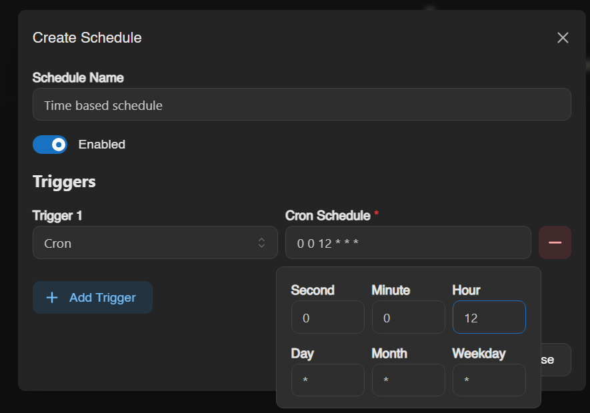This screenshot has width=590, height=413.
Task: Focus the Minute cron field
Action: (408, 317)
